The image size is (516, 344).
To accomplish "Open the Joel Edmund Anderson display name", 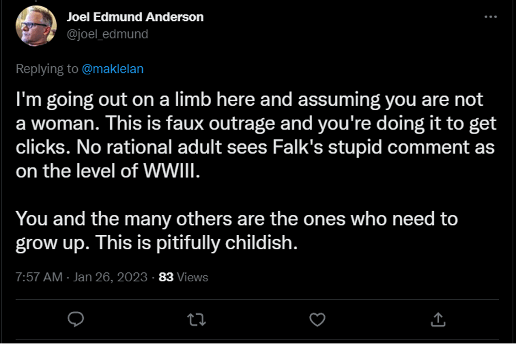I will [135, 17].
